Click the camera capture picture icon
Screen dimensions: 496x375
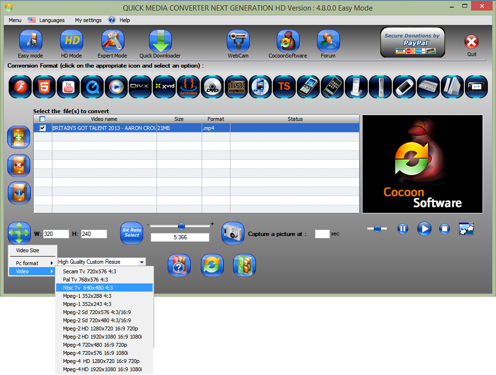click(x=233, y=233)
